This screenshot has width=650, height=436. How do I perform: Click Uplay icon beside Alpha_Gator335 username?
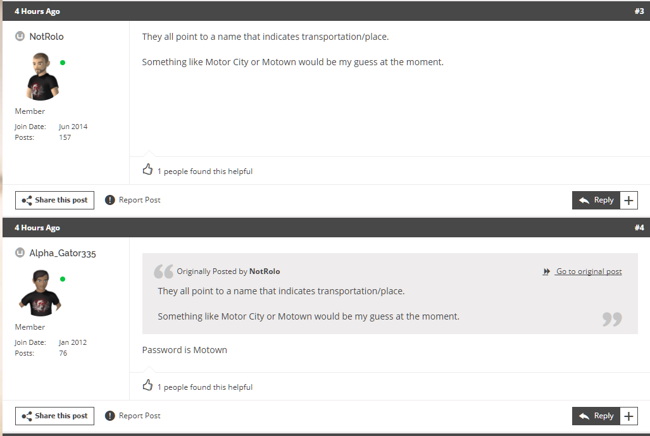click(x=20, y=252)
